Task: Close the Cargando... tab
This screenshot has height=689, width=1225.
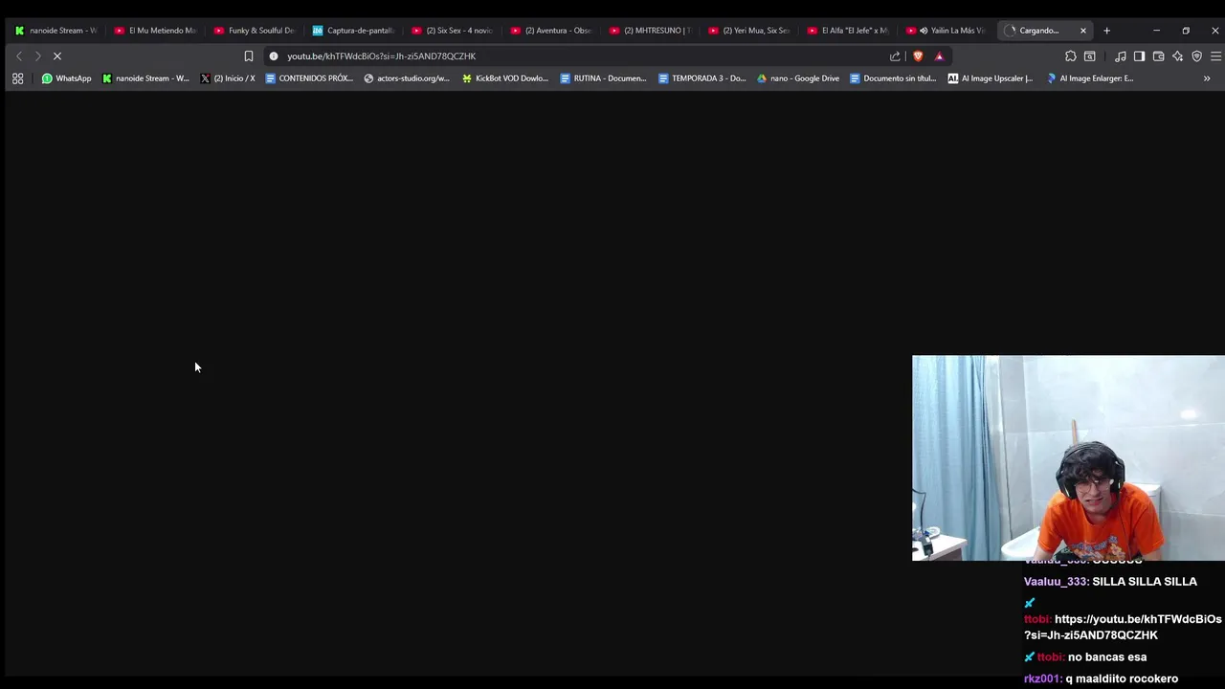Action: click(1083, 31)
